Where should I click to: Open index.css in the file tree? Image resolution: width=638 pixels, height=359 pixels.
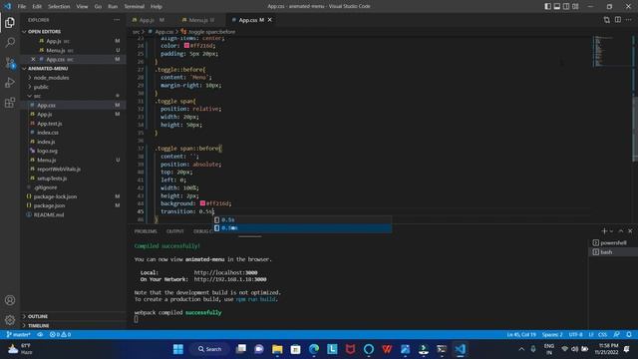pos(48,133)
